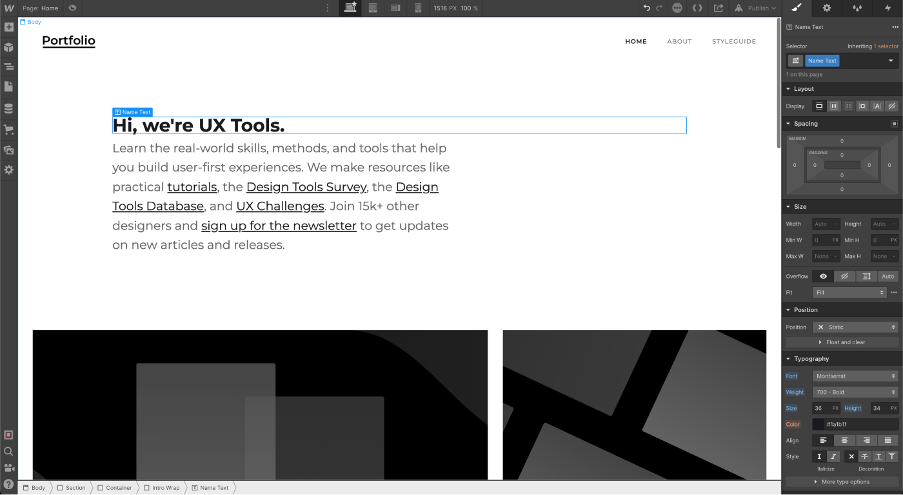Open the export code icon
Viewport: 903px width, 495px height.
pyautogui.click(x=697, y=8)
